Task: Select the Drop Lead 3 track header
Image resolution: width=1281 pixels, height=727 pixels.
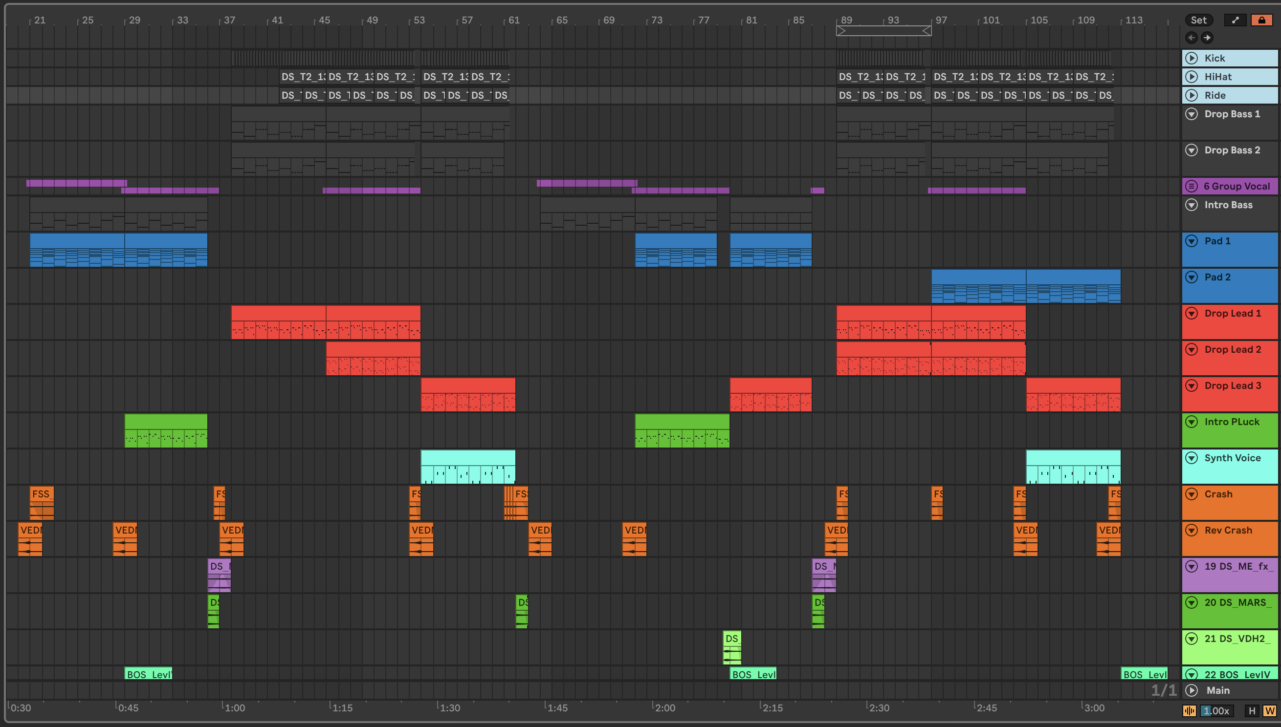Action: [1233, 385]
